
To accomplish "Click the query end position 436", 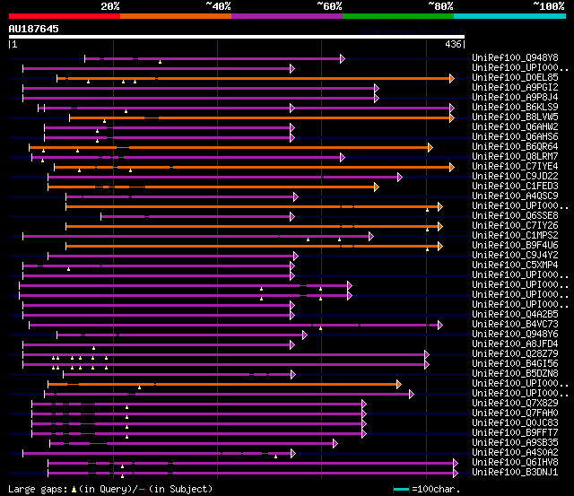I will point(453,44).
